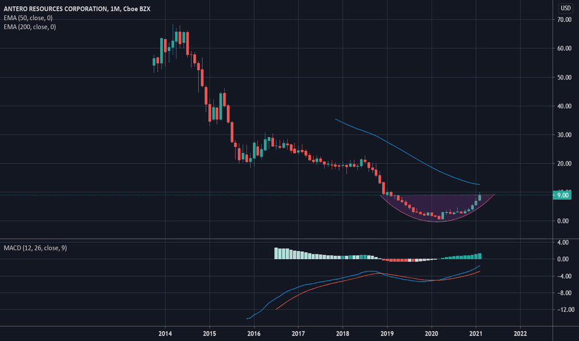Click the MACD (12, 26, close, 9) label
Viewport: 579px width, 341px height.
point(35,248)
